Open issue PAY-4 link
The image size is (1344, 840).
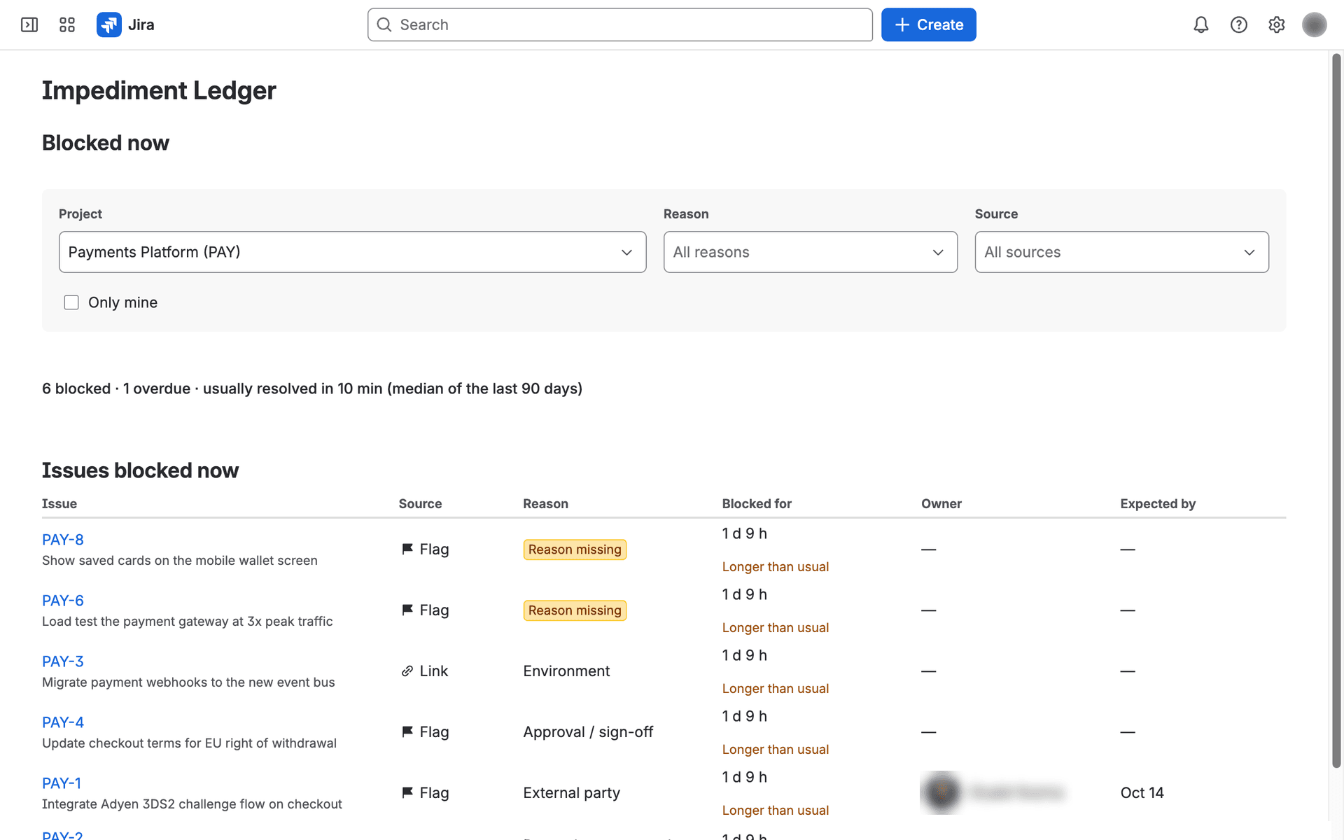63,722
